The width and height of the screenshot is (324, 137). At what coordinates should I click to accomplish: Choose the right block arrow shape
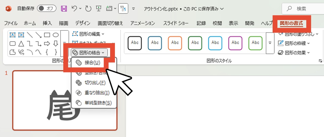[x=47, y=44]
